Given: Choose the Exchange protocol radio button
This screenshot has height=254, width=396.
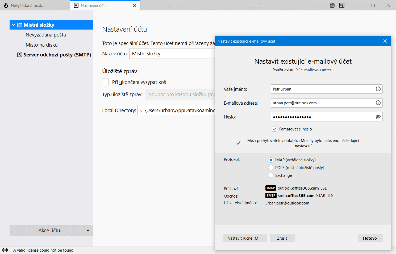Looking at the screenshot, I should [270, 175].
